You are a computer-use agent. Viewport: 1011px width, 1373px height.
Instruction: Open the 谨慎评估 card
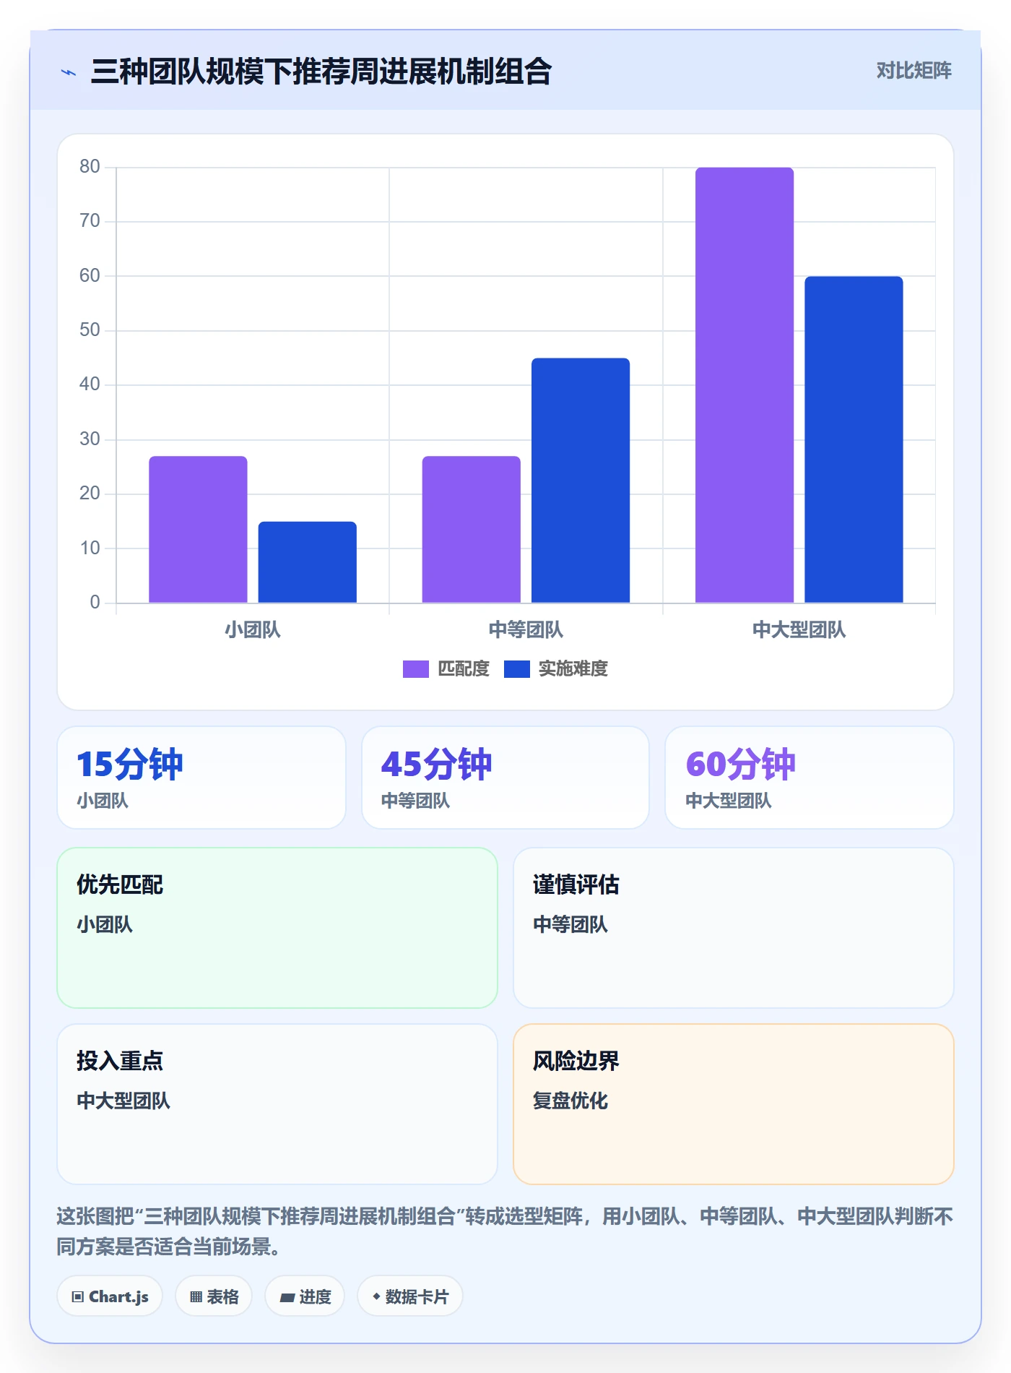click(x=734, y=928)
